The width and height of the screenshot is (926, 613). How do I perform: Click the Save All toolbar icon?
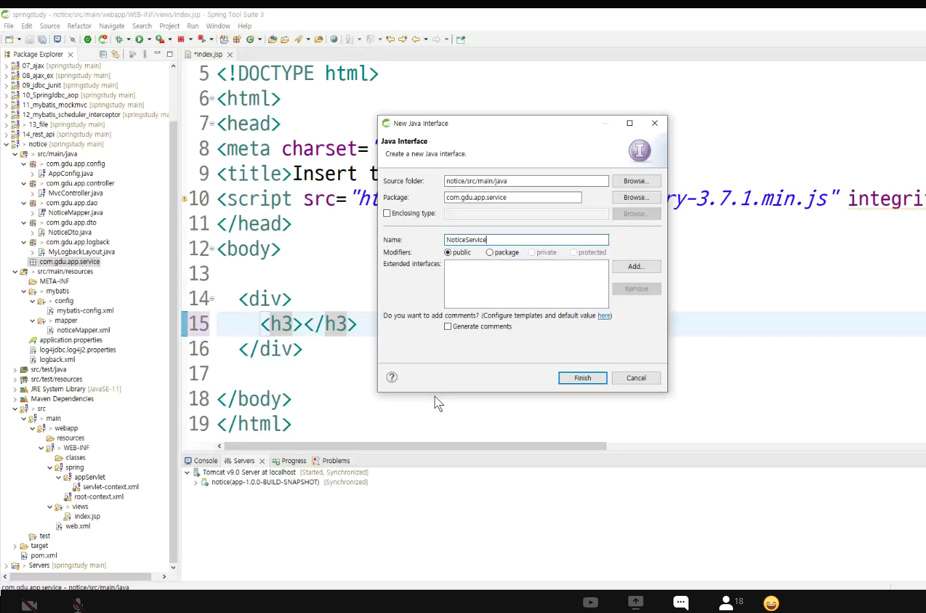point(42,40)
